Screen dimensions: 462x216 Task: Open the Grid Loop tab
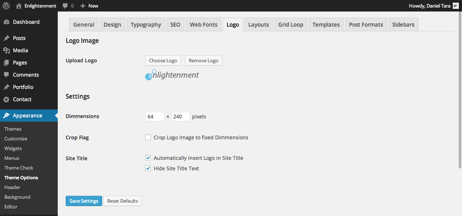(x=291, y=24)
